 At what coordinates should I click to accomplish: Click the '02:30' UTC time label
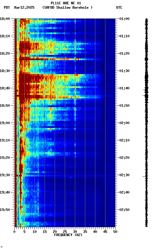(124, 175)
